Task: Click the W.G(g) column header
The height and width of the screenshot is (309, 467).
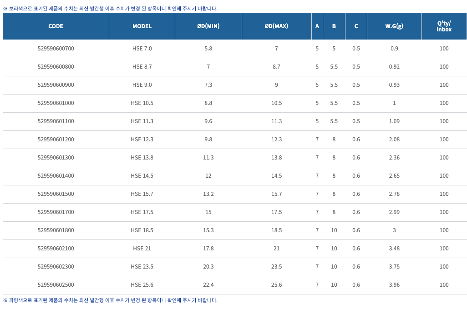Action: [x=394, y=26]
